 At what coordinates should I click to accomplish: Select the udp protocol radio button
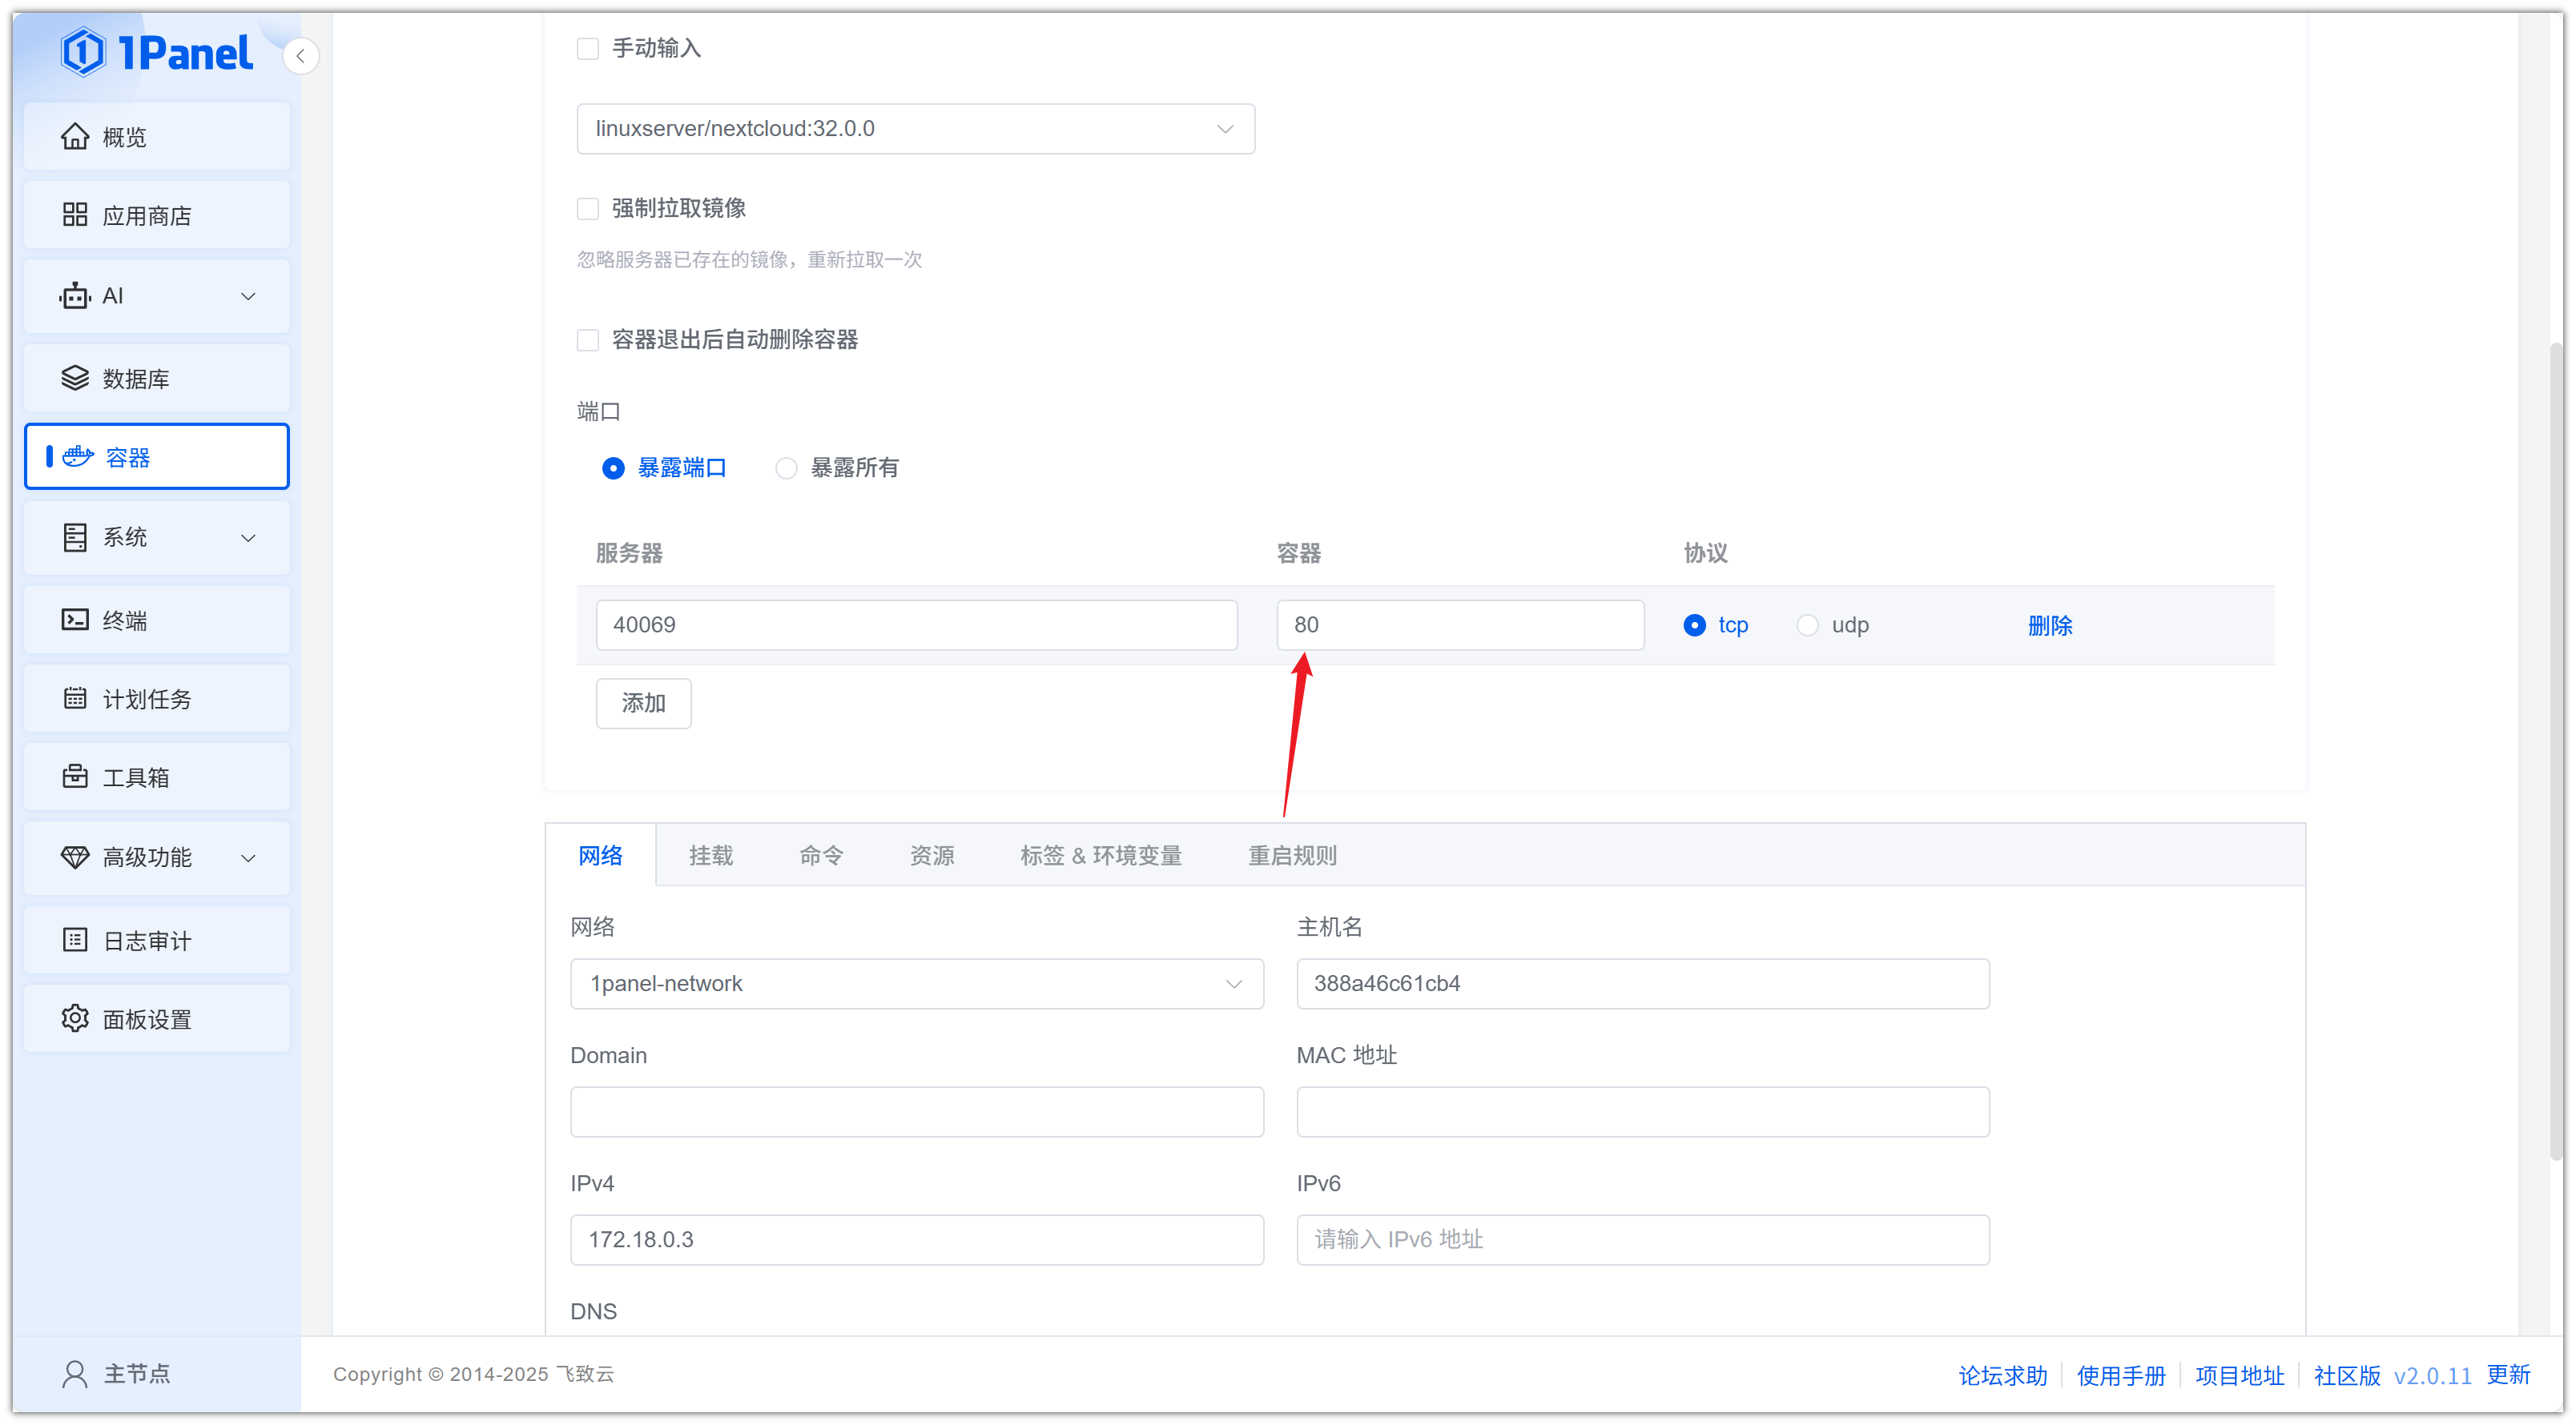pyautogui.click(x=1806, y=625)
